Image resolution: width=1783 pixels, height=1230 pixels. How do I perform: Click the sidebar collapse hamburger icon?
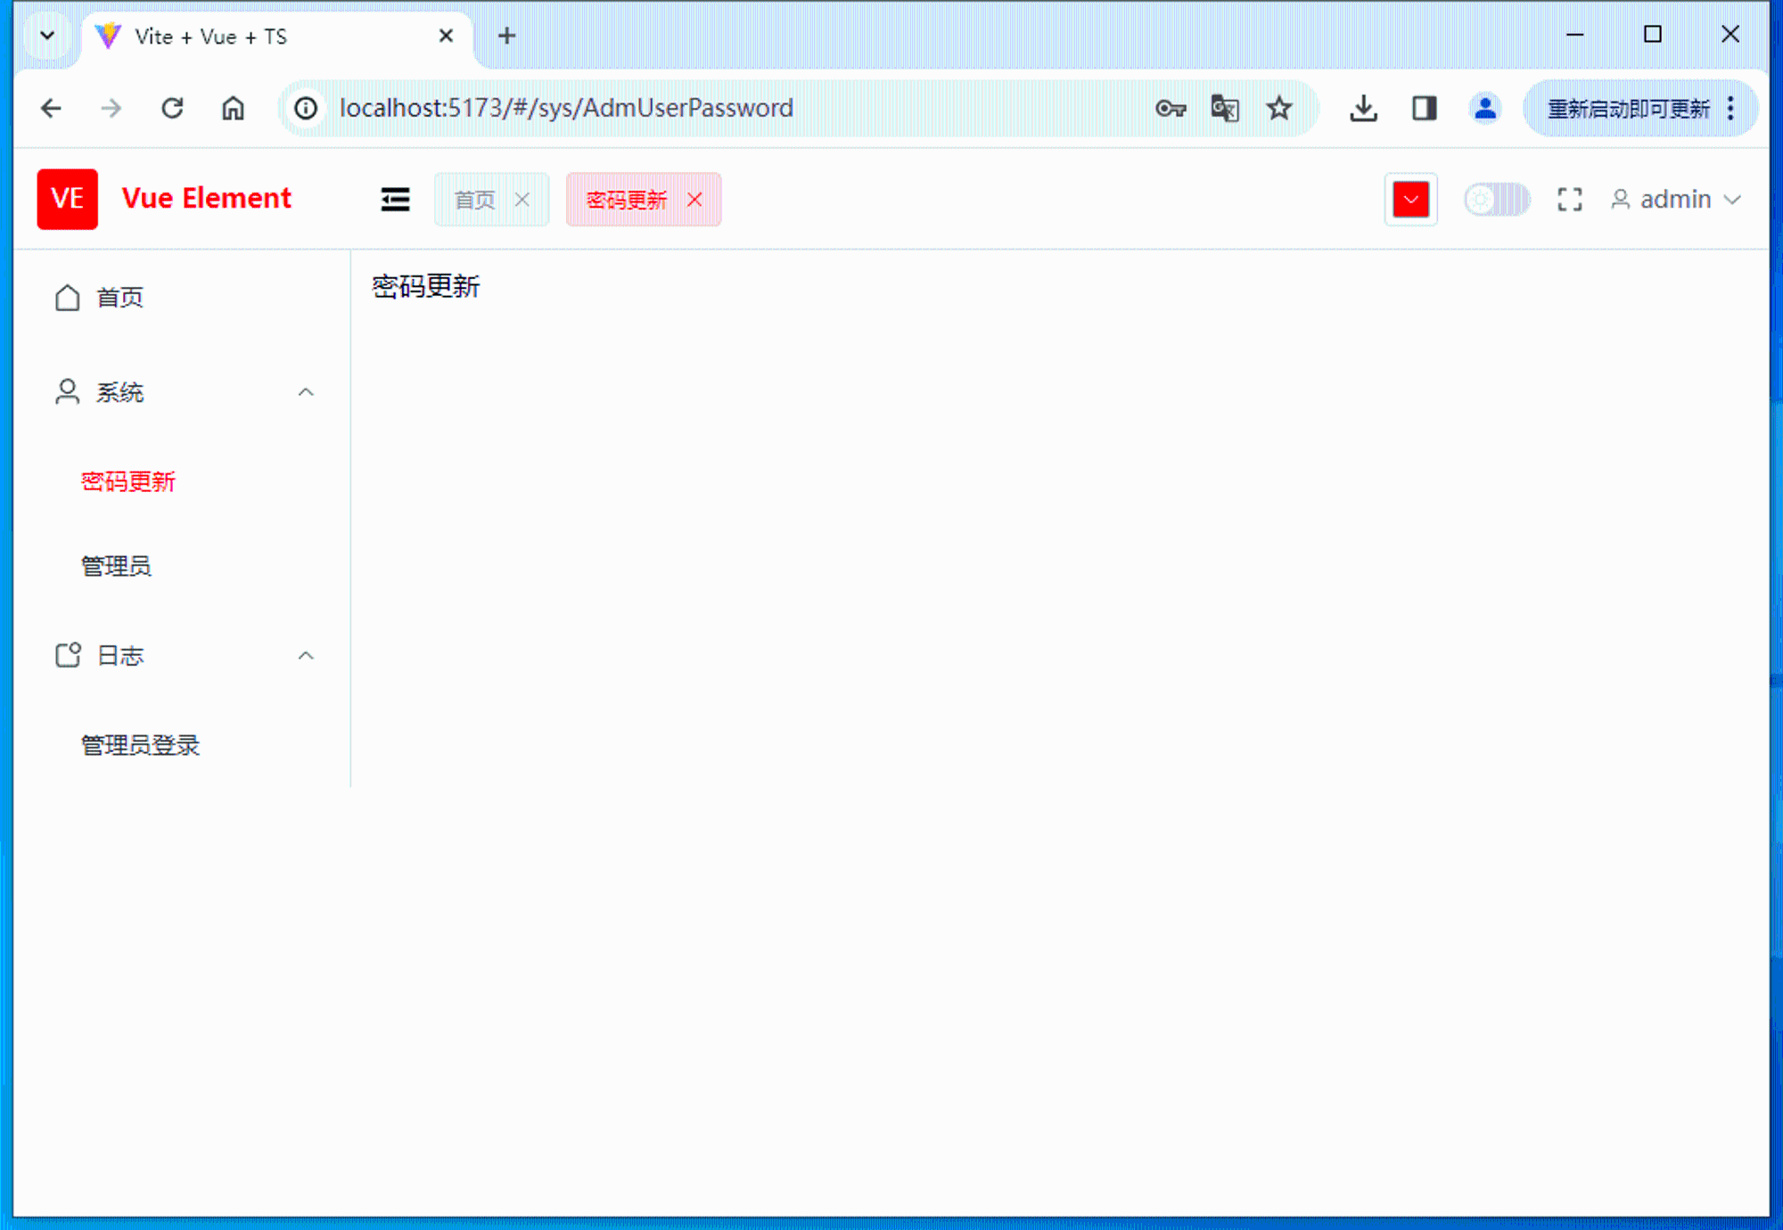pyautogui.click(x=395, y=199)
